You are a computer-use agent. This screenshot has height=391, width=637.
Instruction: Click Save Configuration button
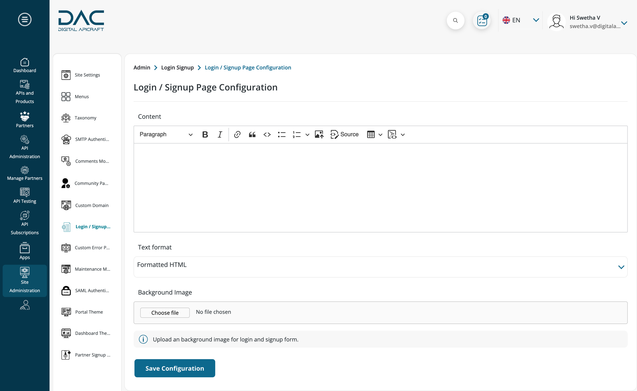tap(175, 368)
